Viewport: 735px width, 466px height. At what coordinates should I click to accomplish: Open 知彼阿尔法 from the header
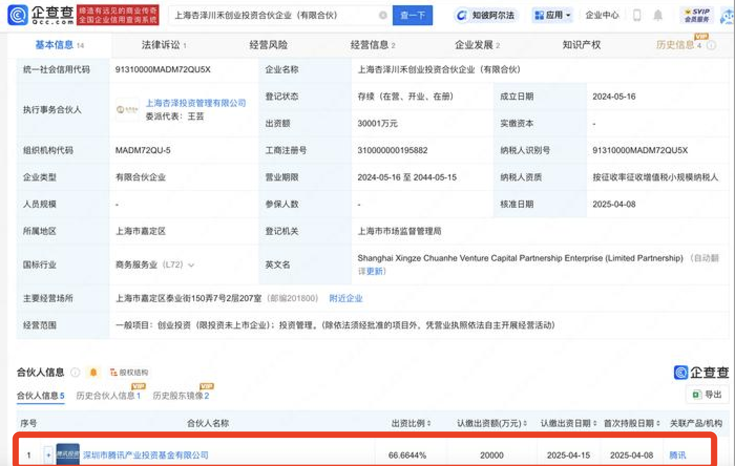coord(485,15)
